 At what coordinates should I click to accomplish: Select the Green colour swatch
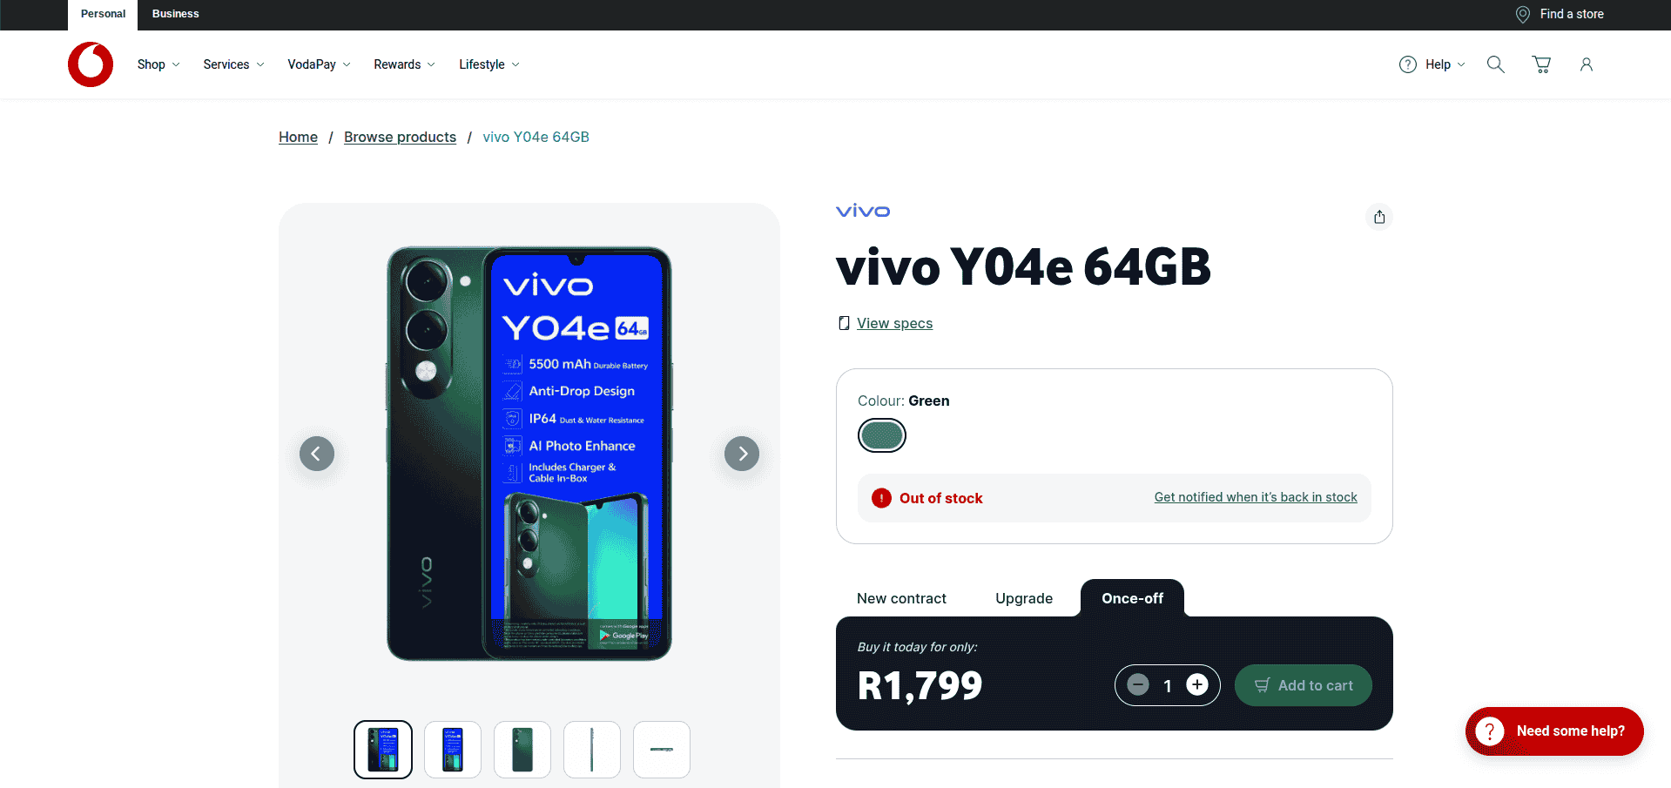tap(882, 435)
